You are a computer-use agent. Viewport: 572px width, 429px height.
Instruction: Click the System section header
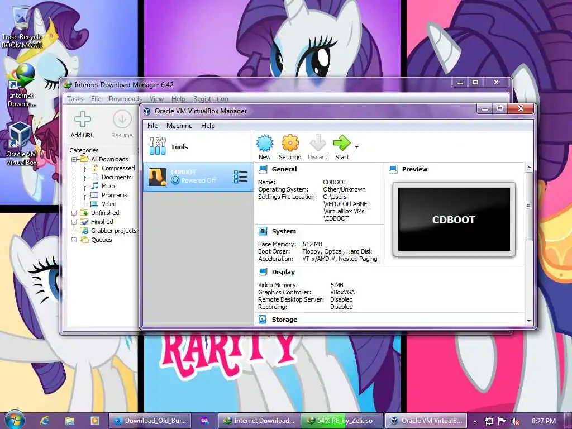tap(284, 231)
